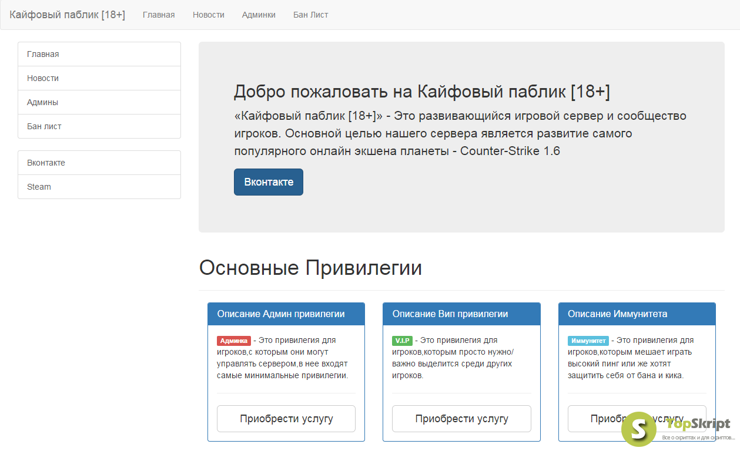
Task: Click the text "защитить себя от бана и кика"
Action: click(625, 375)
